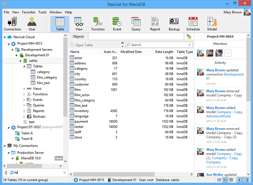
Task: Collapse the Navicat Cloud node
Action: pyautogui.click(x=5, y=37)
